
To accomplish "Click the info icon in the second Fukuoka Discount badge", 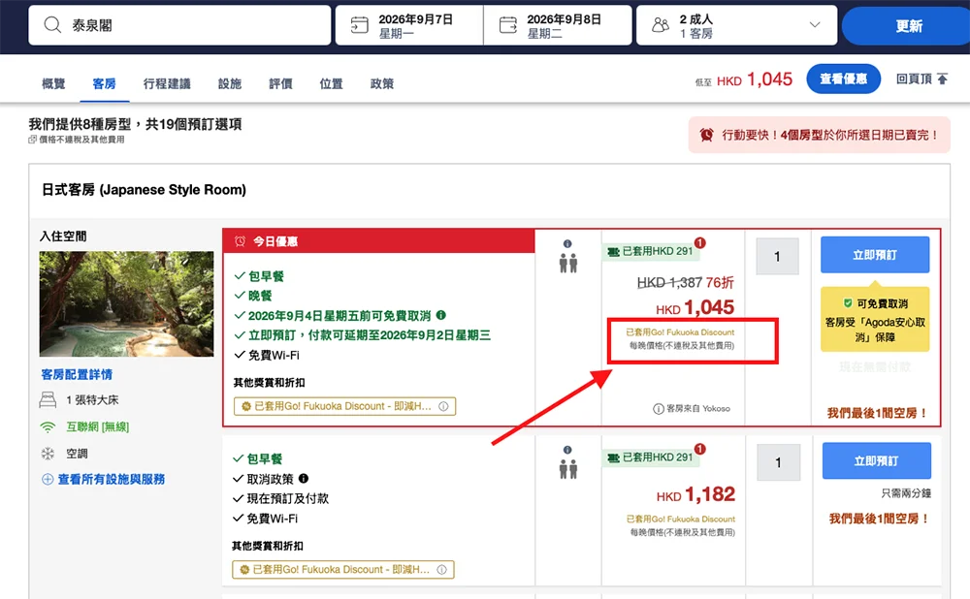I will tap(441, 569).
